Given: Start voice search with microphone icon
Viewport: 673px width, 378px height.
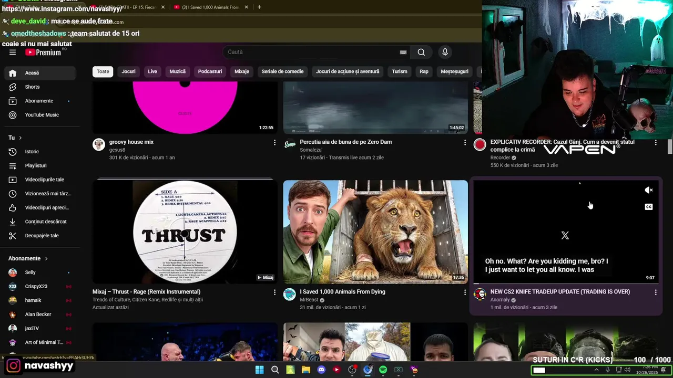Looking at the screenshot, I should (445, 52).
